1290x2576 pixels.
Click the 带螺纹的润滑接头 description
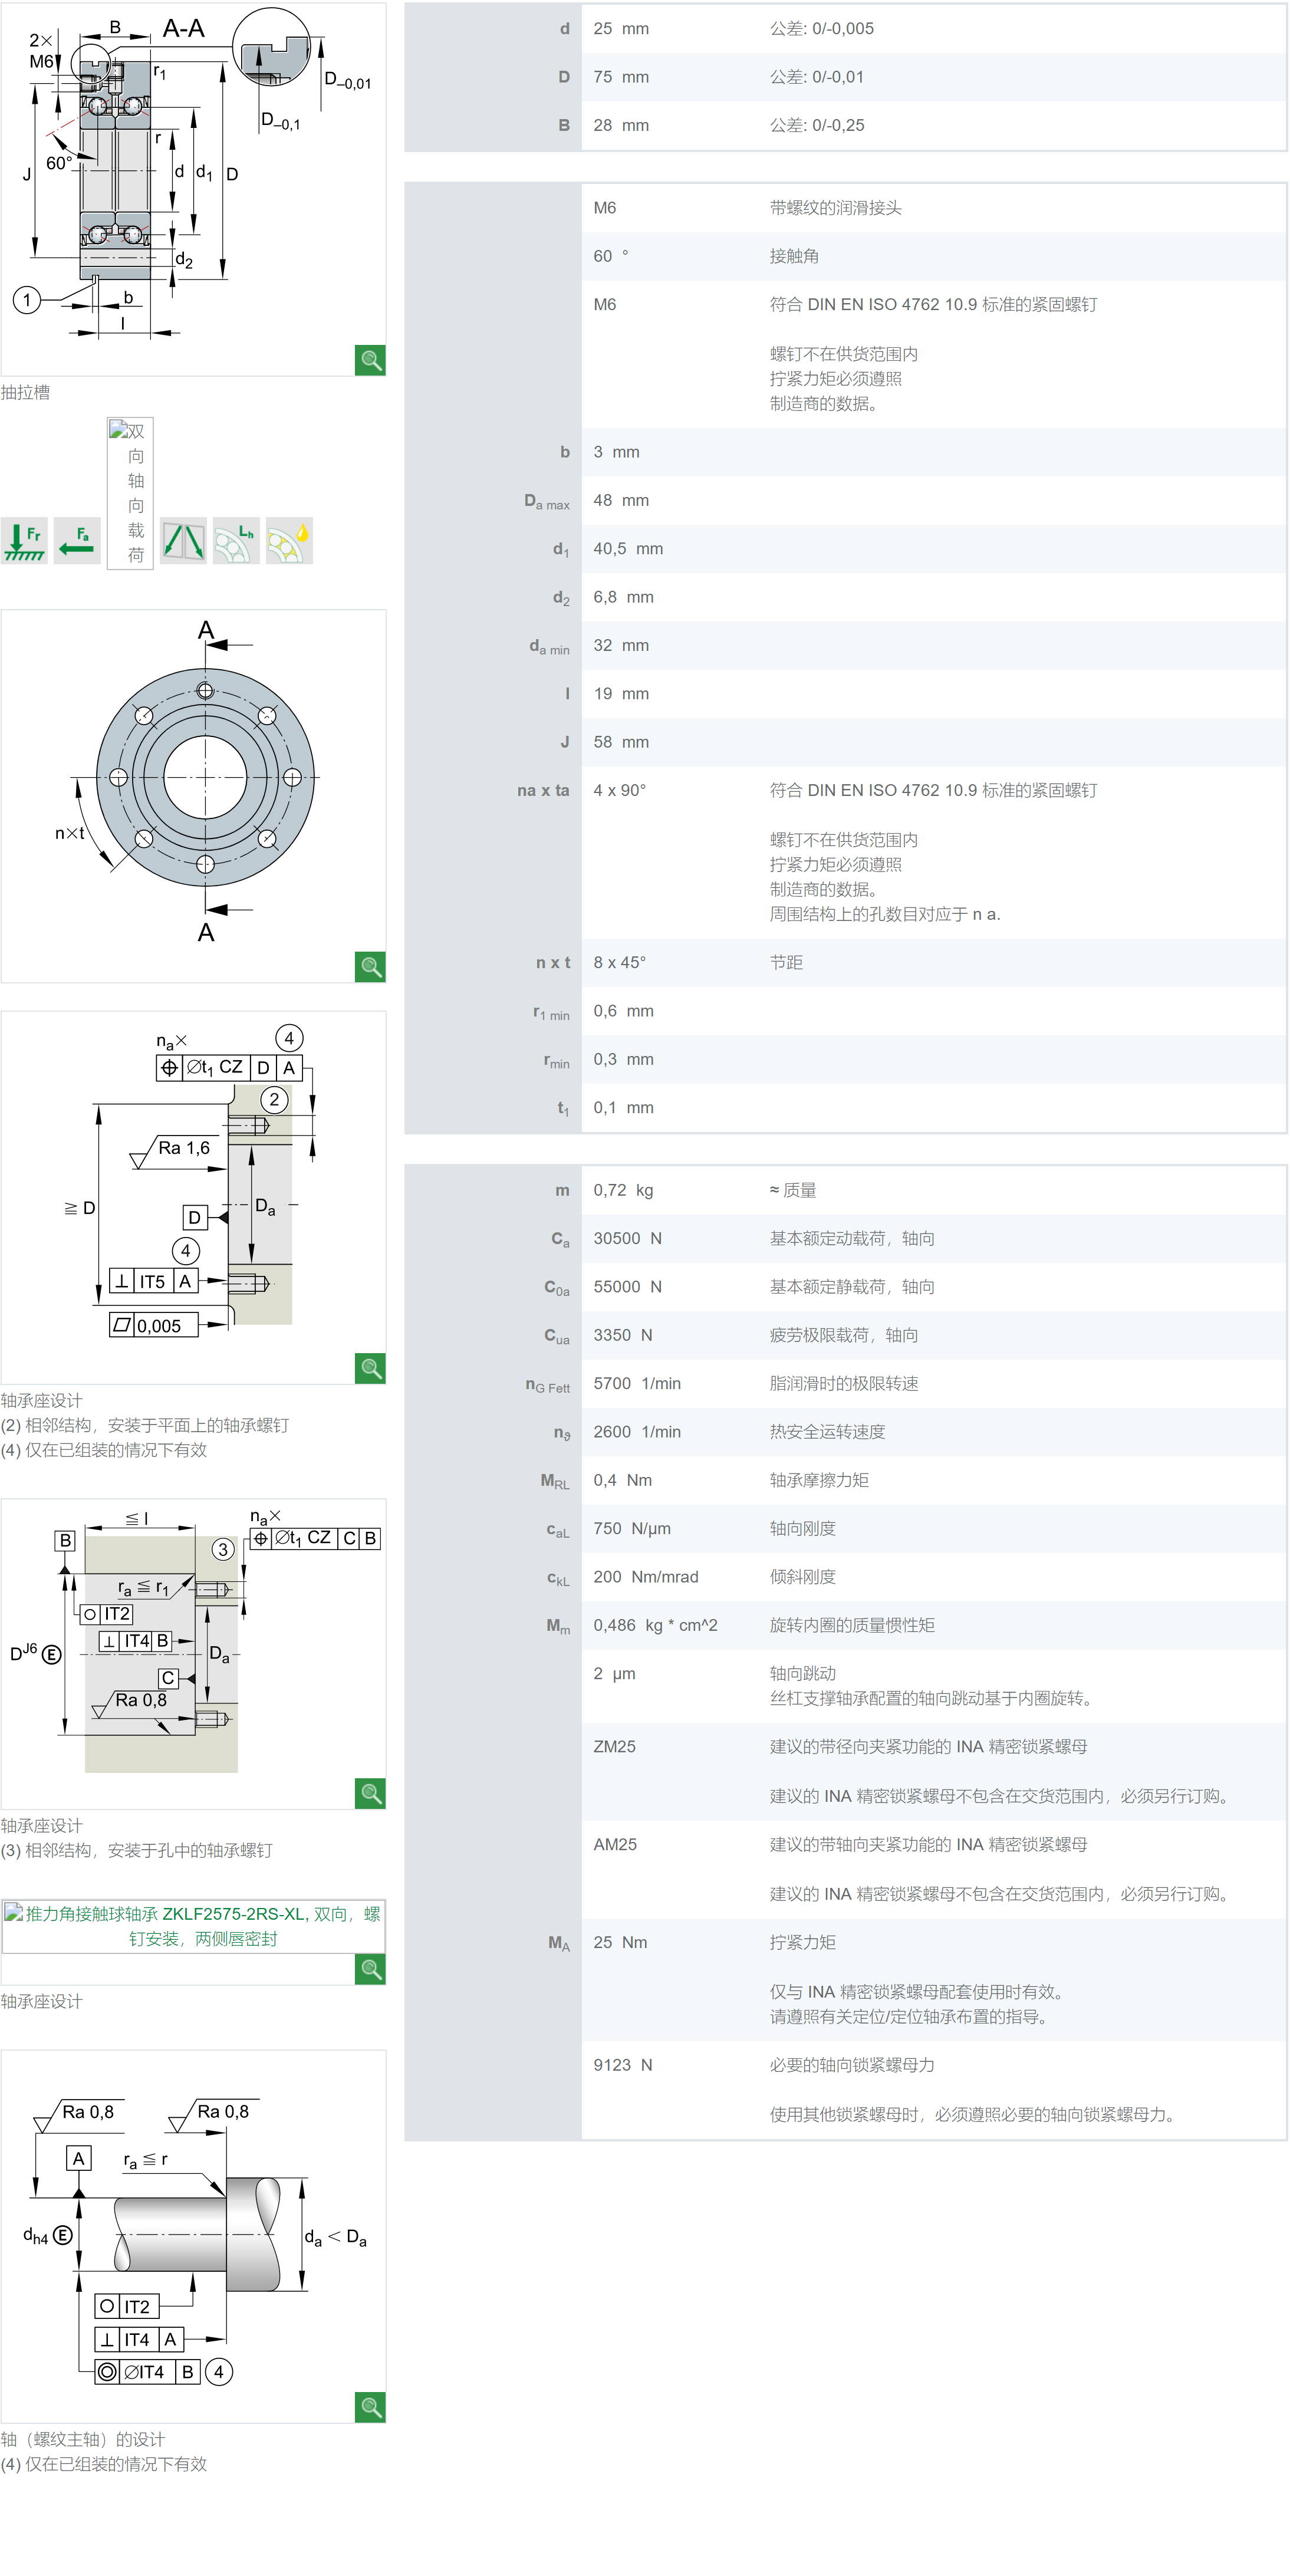click(x=835, y=208)
